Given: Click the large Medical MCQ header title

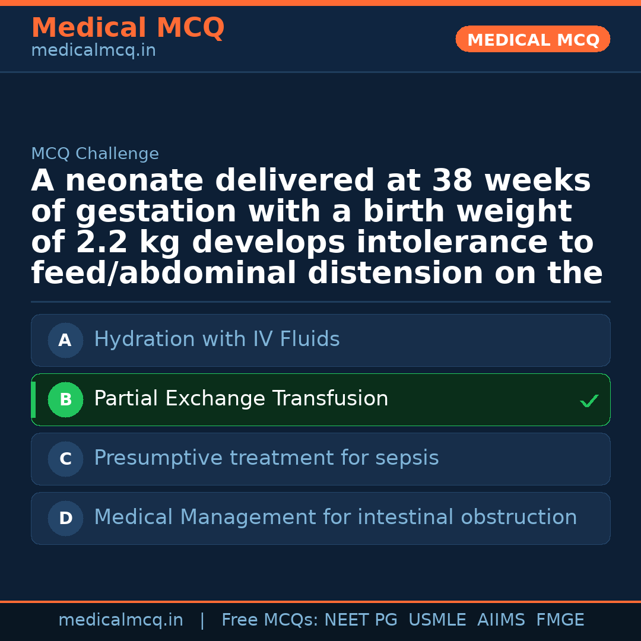Looking at the screenshot, I should coord(128,28).
